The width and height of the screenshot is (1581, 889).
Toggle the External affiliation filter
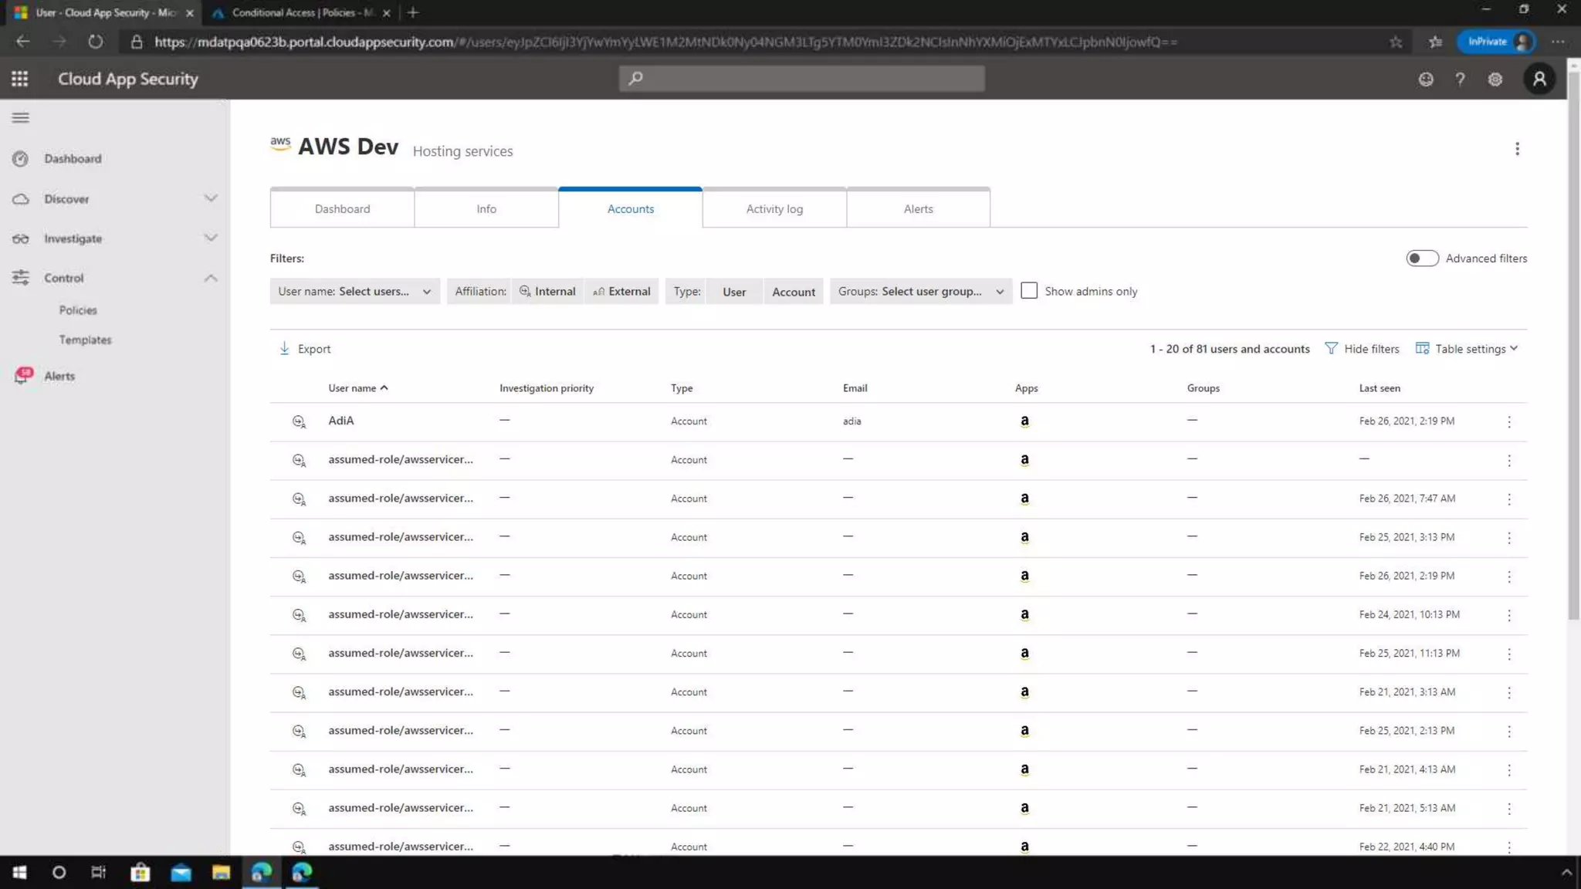621,292
